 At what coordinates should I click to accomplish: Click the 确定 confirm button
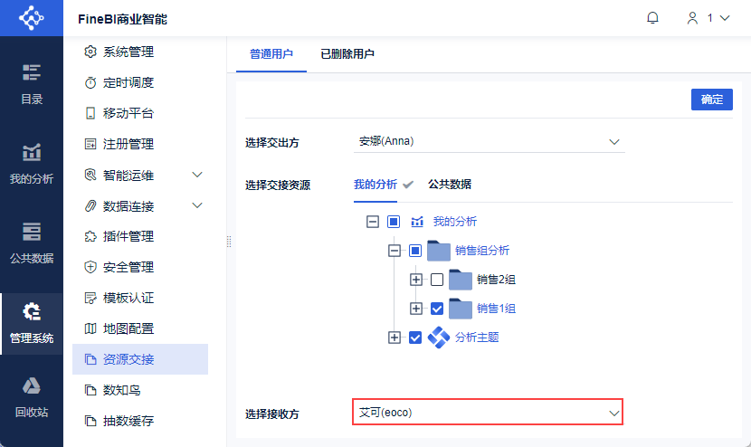711,100
